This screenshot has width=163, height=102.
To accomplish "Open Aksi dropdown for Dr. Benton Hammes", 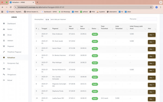I will (x=152, y=56).
